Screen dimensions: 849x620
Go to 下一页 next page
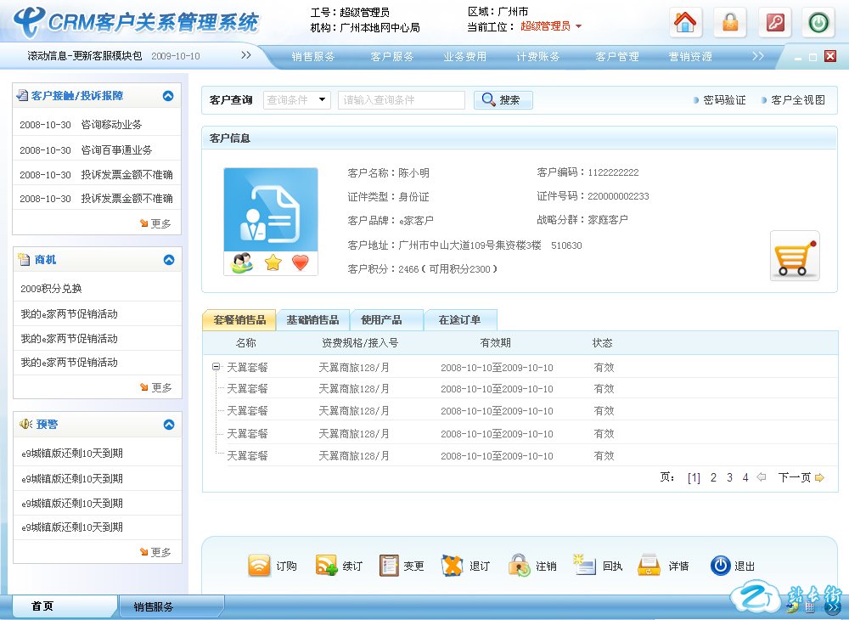tap(801, 477)
